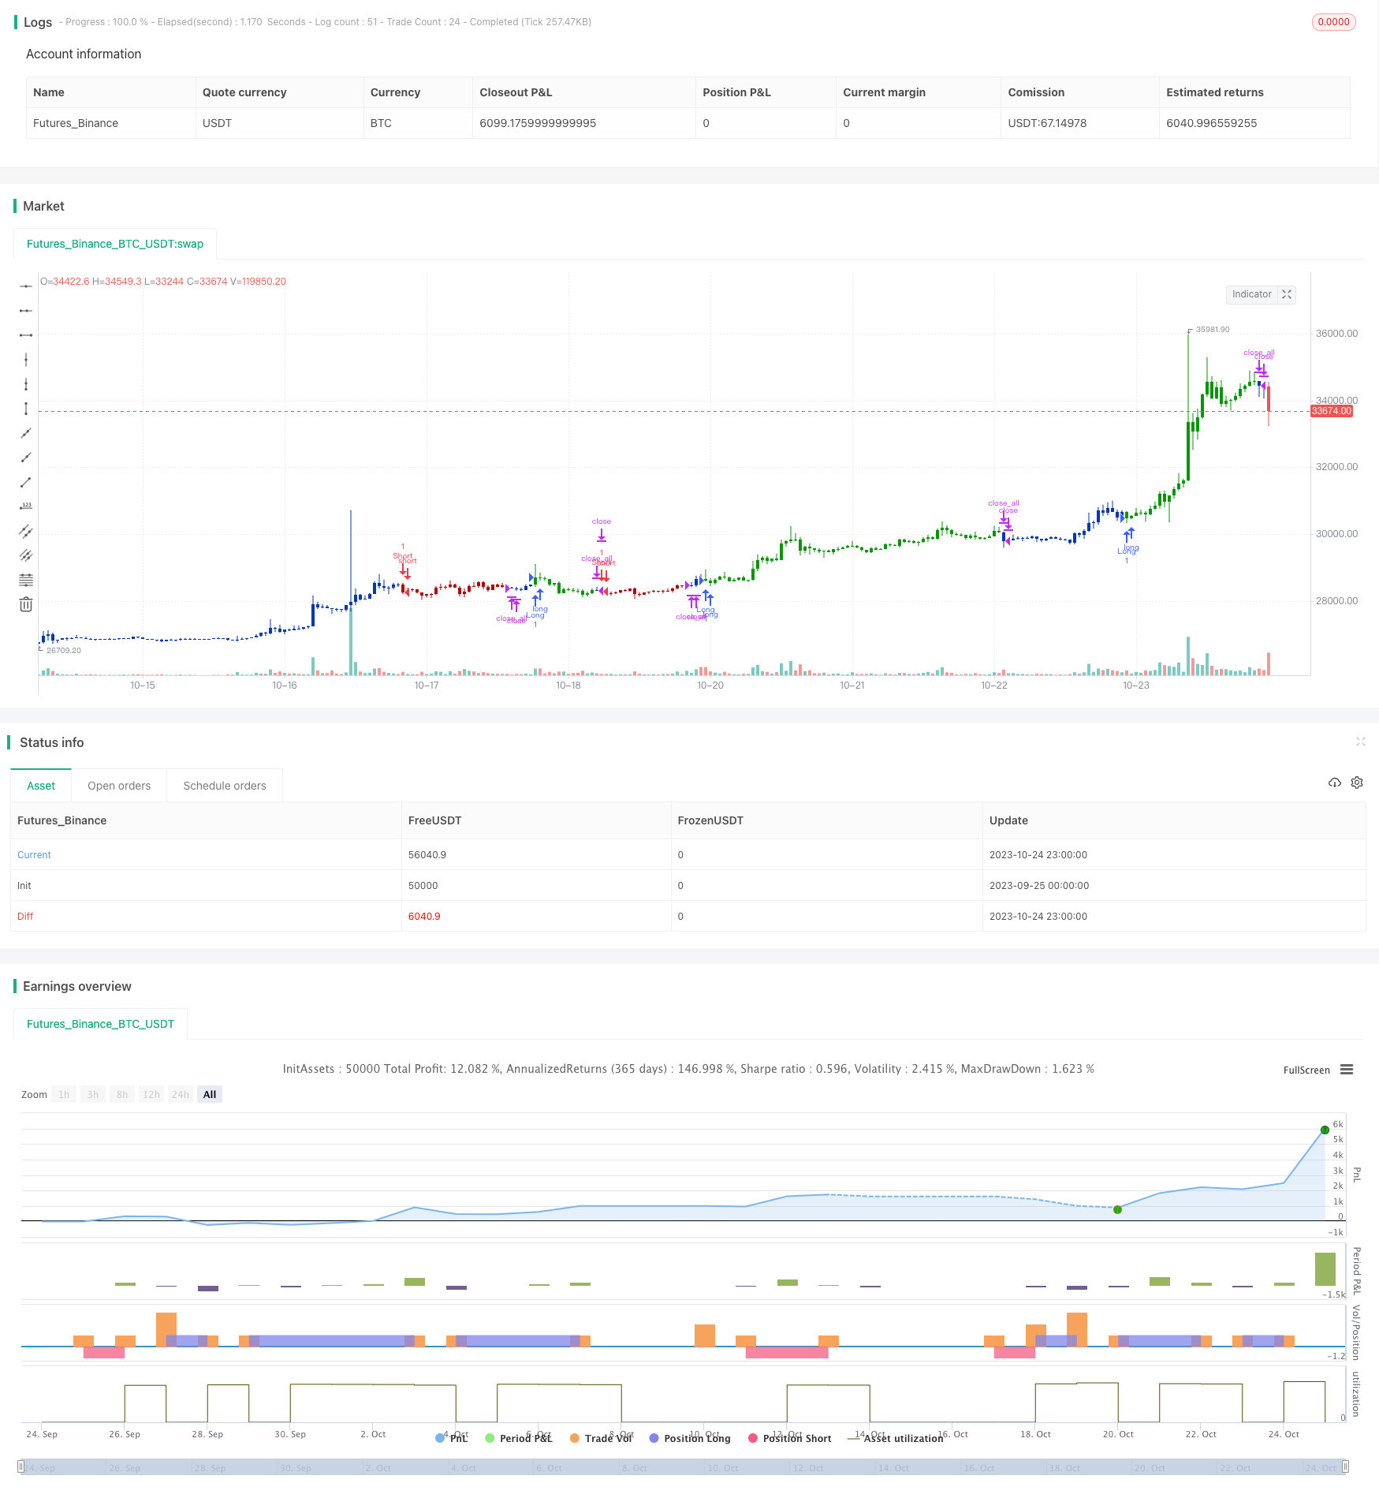The height and width of the screenshot is (1498, 1379).
Task: Click the Logs section heading
Action: tap(38, 22)
